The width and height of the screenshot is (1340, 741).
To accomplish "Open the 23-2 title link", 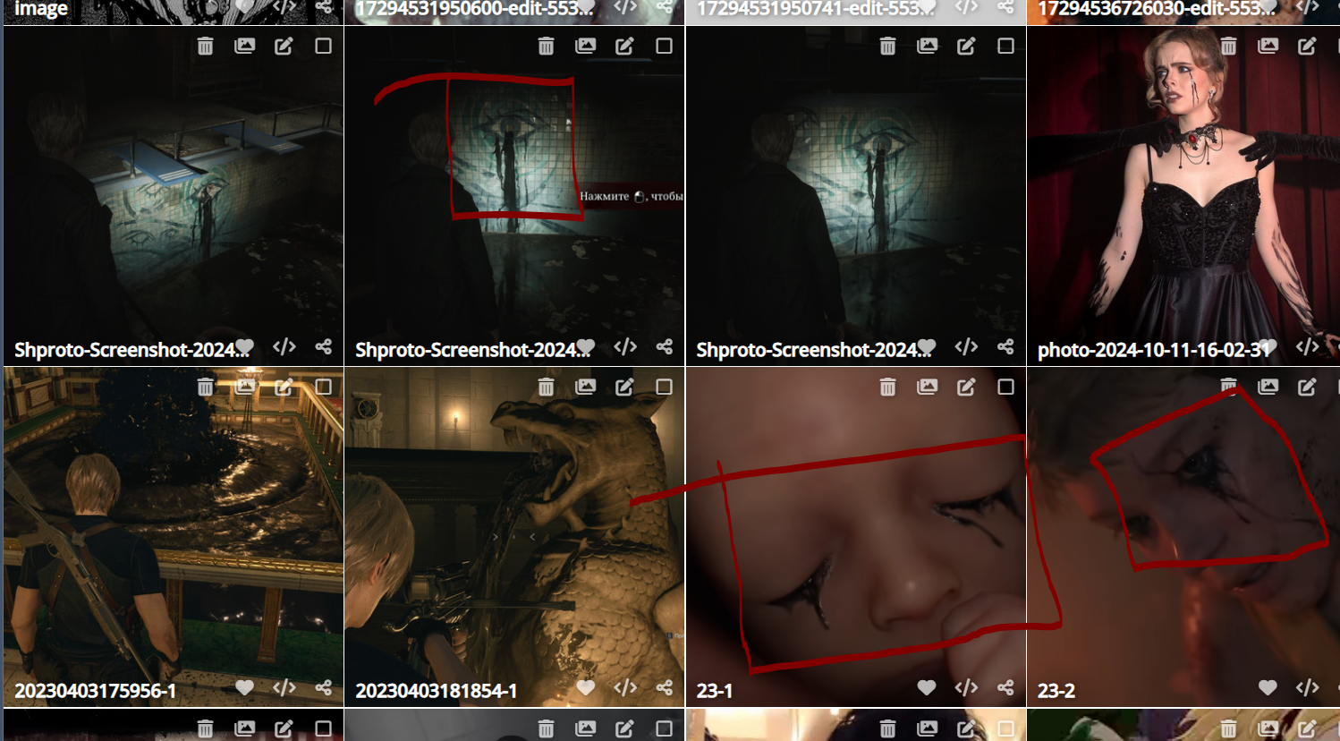I will tap(1056, 691).
